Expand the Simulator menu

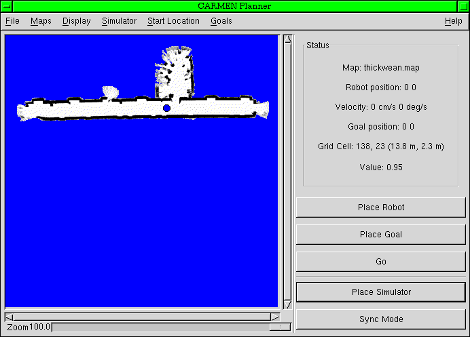pyautogui.click(x=119, y=21)
